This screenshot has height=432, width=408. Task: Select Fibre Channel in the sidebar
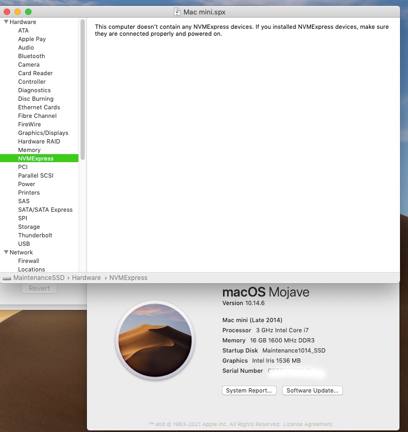37,116
